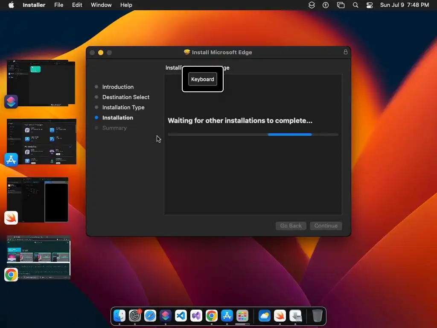Click the Continue button
Screen dimensions: 437x328
tap(326, 225)
